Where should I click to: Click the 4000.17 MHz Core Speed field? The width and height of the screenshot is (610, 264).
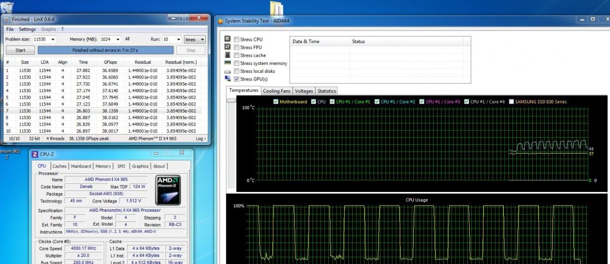coord(82,248)
